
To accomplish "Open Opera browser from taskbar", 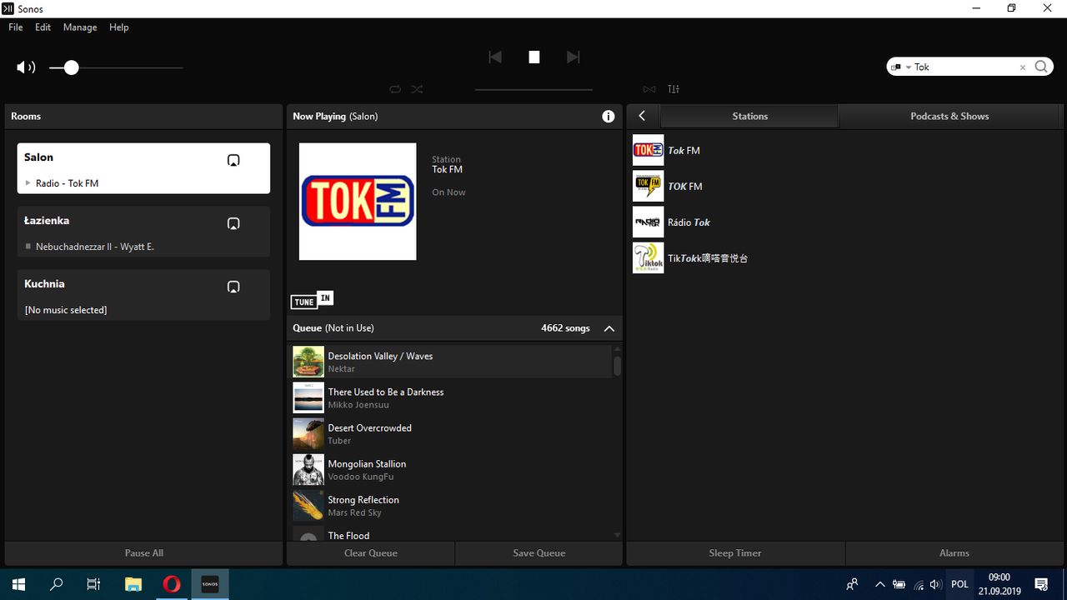I will point(172,584).
